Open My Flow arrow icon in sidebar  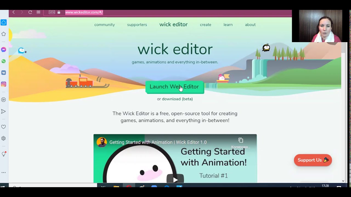[4, 111]
